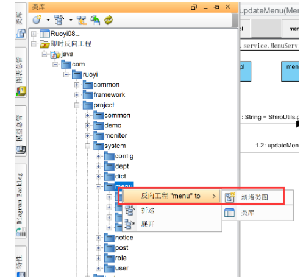Select the ruoyi package
The height and width of the screenshot is (279, 306).
click(x=85, y=74)
